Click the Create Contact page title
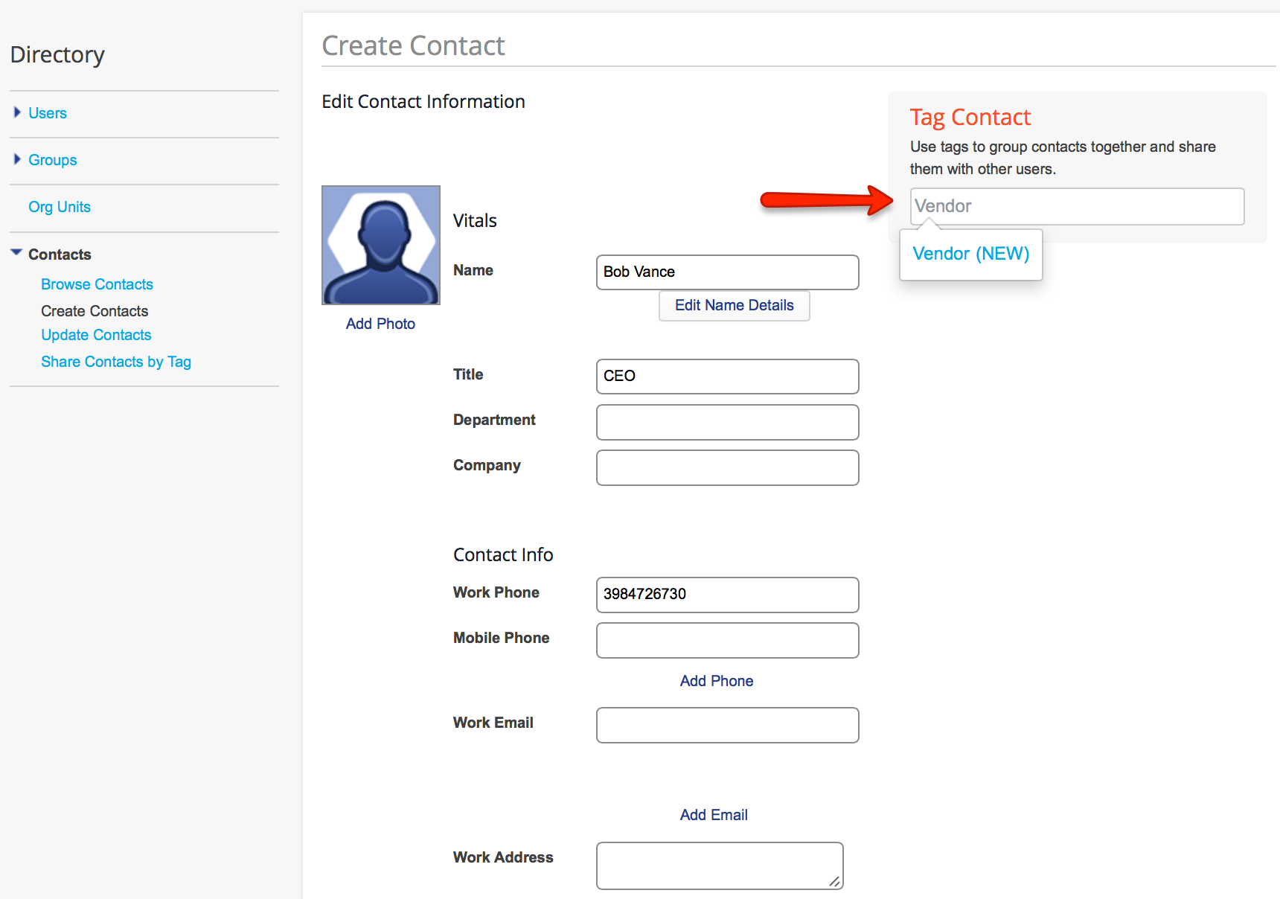Viewport: 1280px width, 899px height. [x=413, y=45]
